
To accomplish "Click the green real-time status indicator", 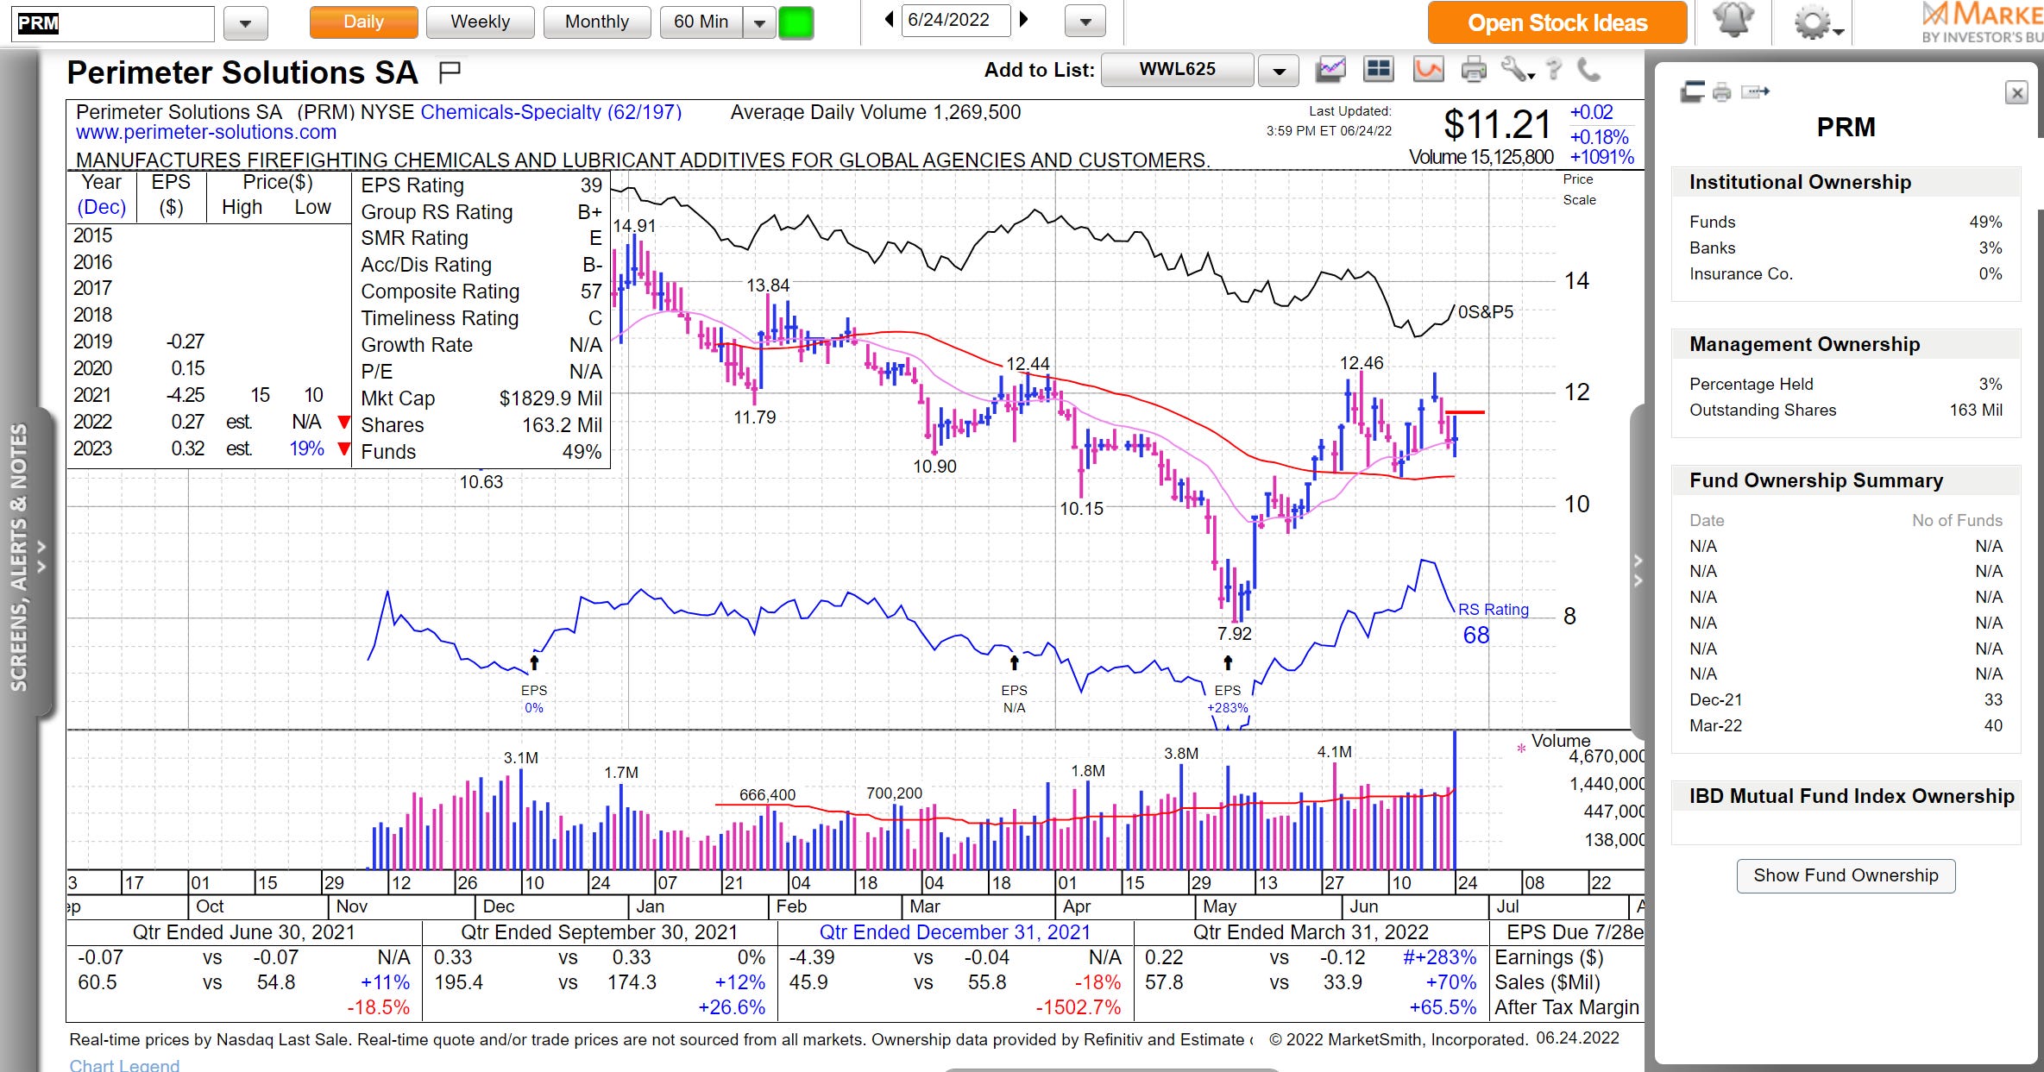I will [x=796, y=22].
